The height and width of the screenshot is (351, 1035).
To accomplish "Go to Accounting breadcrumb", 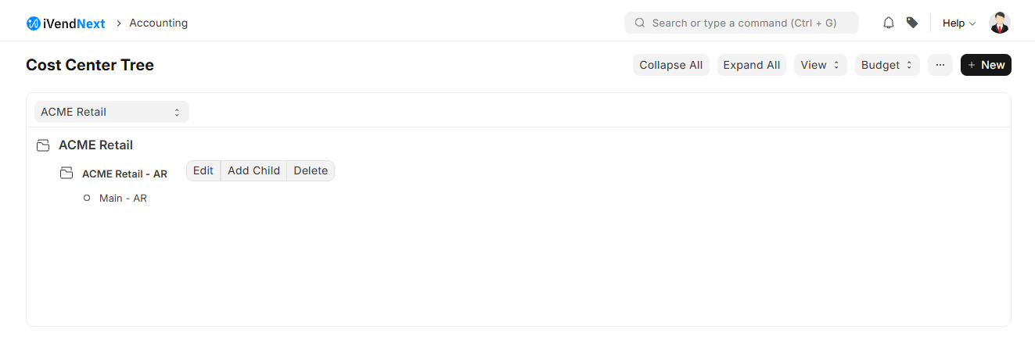I will click(158, 23).
